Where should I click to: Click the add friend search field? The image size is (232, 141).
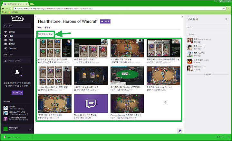17,61
